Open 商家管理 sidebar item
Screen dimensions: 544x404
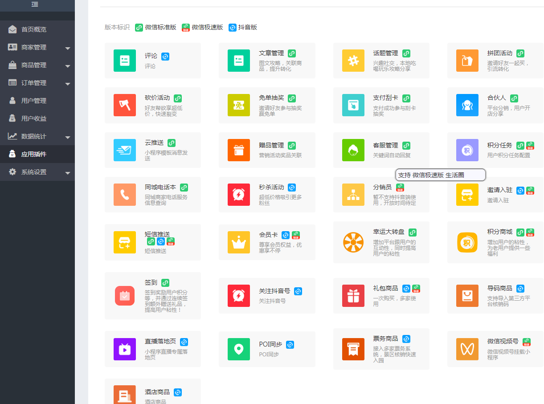coord(37,47)
